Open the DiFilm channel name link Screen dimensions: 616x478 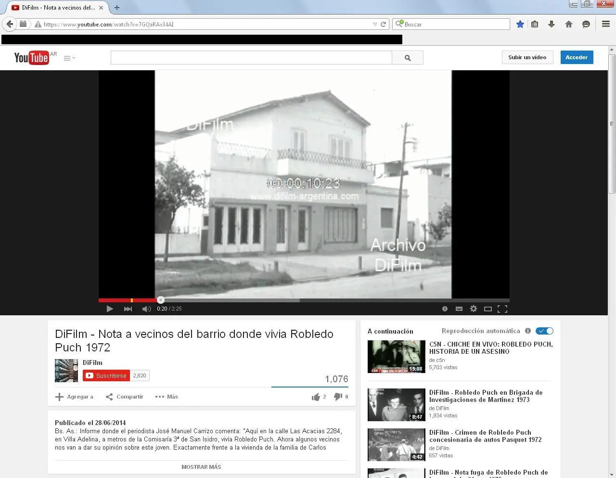pyautogui.click(x=92, y=362)
